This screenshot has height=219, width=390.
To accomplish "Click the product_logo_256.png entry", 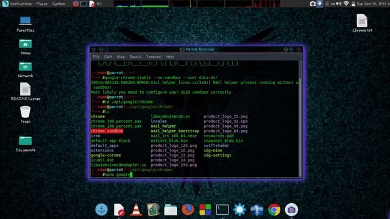I will tap(174, 165).
